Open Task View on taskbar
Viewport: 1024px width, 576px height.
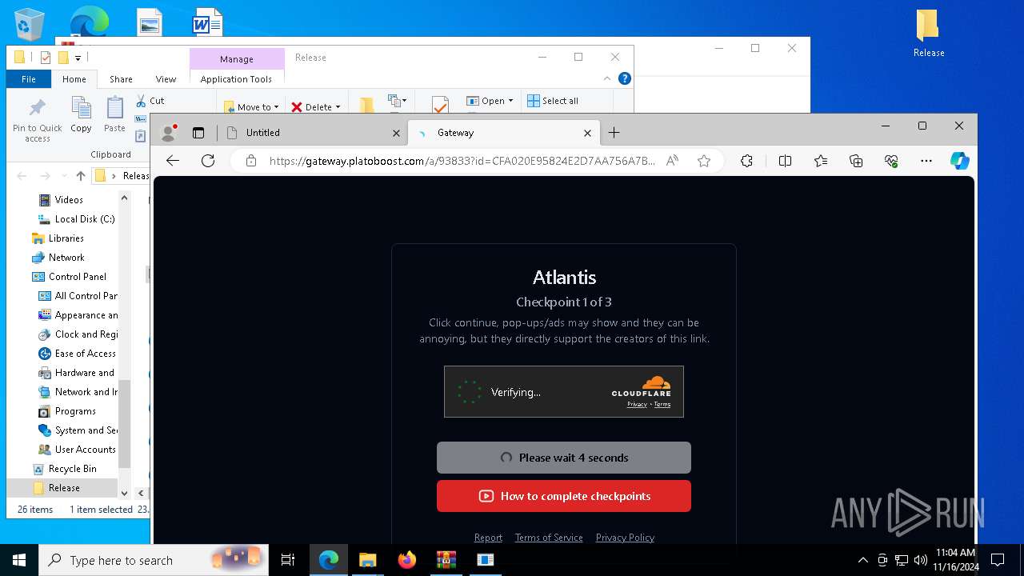288,560
